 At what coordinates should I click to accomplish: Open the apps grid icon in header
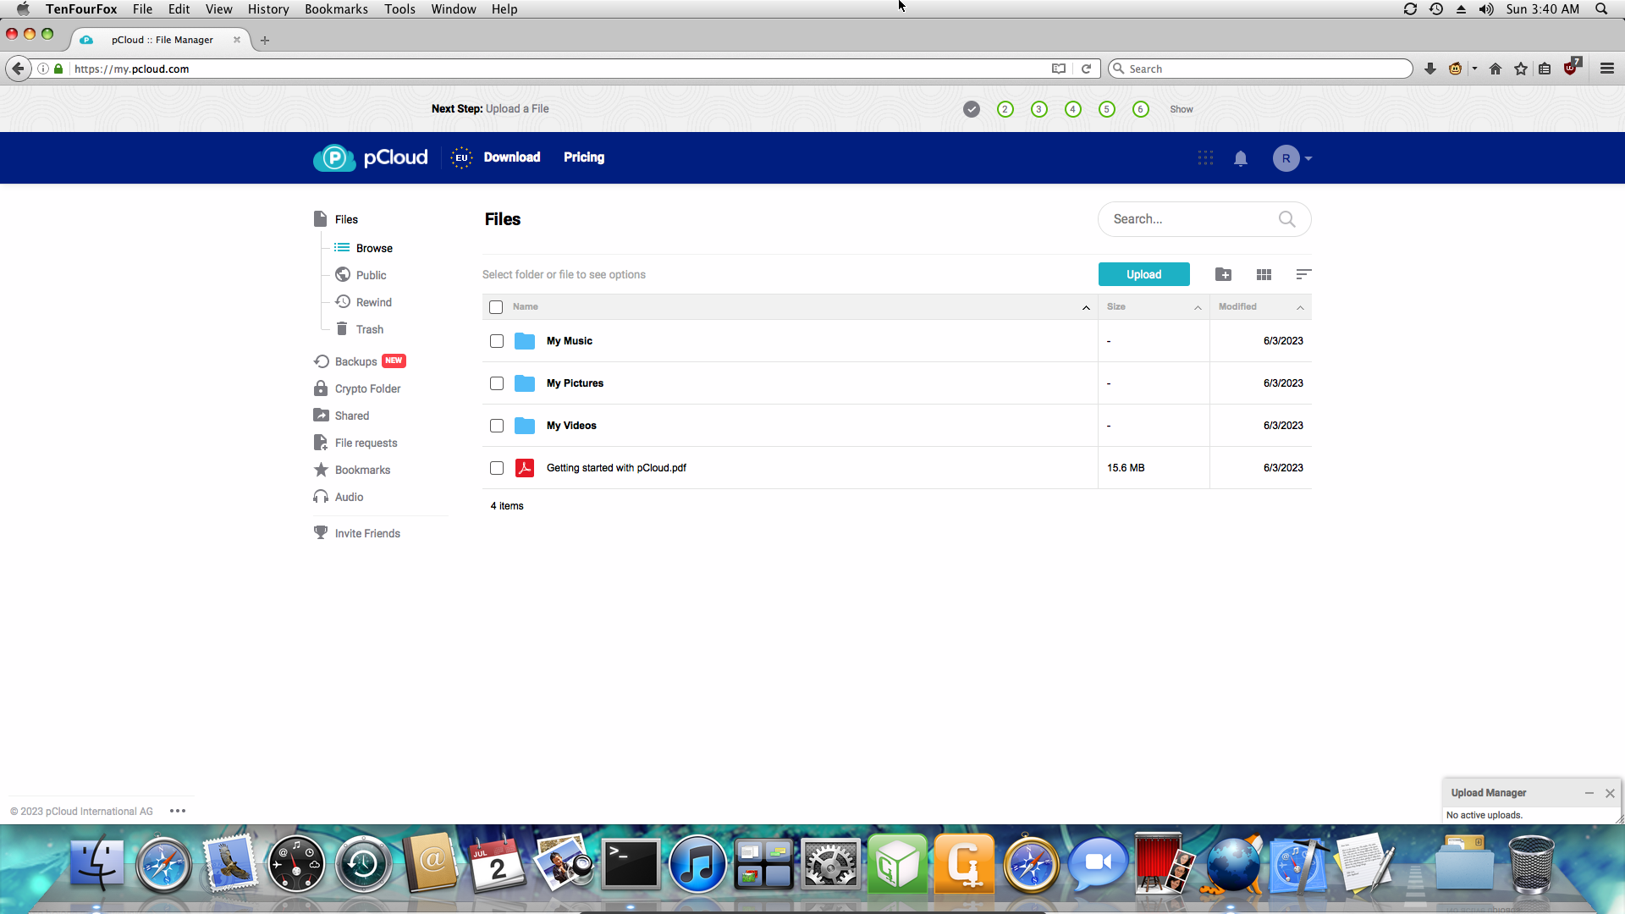tap(1205, 158)
